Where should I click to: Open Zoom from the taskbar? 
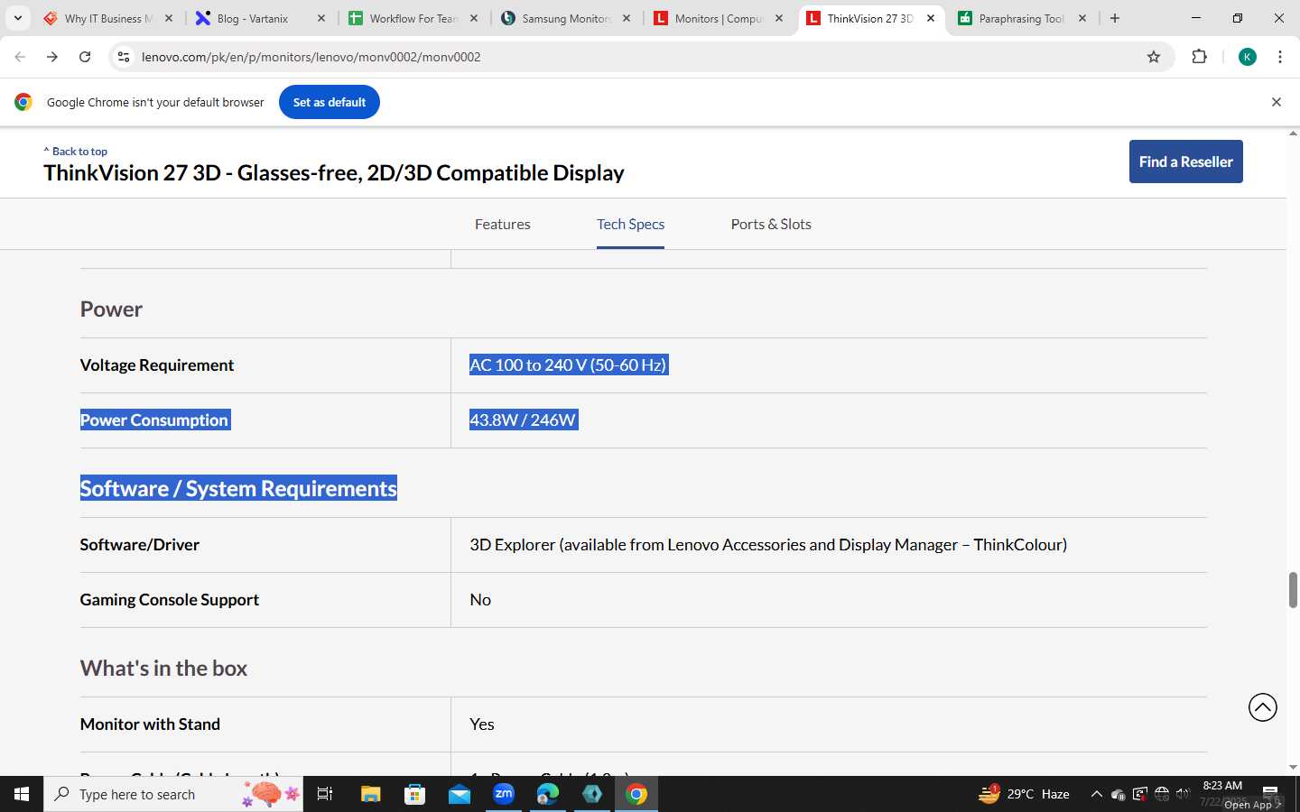click(x=504, y=794)
